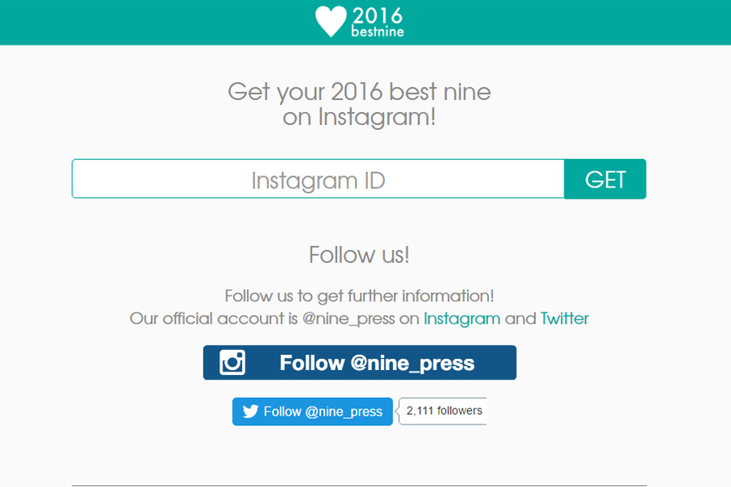Click the "Follow us!" heading

tap(359, 255)
